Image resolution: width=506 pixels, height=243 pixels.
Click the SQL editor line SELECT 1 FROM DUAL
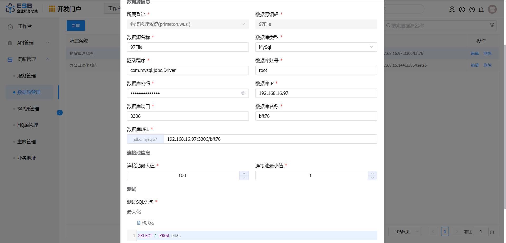click(257, 236)
